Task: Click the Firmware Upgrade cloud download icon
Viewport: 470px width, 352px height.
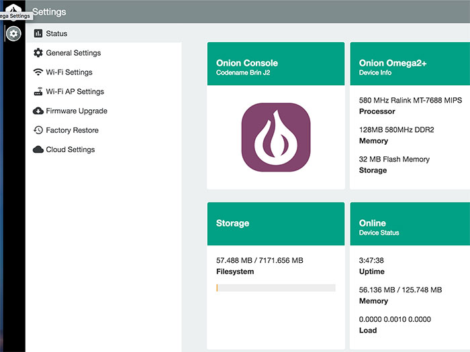Action: point(38,111)
